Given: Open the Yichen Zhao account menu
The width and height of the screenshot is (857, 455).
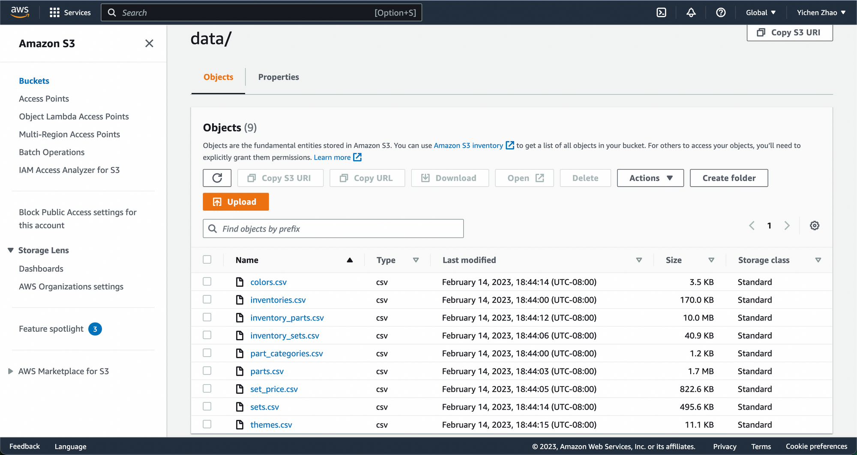Looking at the screenshot, I should (x=821, y=12).
